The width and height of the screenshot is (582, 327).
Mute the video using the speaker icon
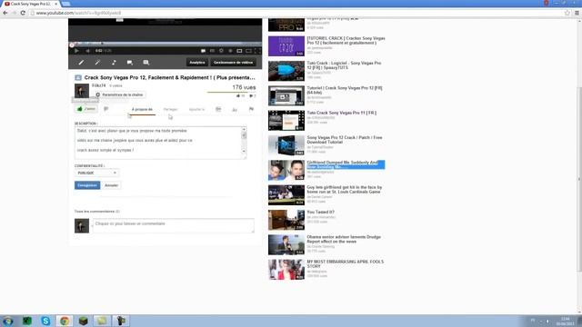(x=88, y=51)
